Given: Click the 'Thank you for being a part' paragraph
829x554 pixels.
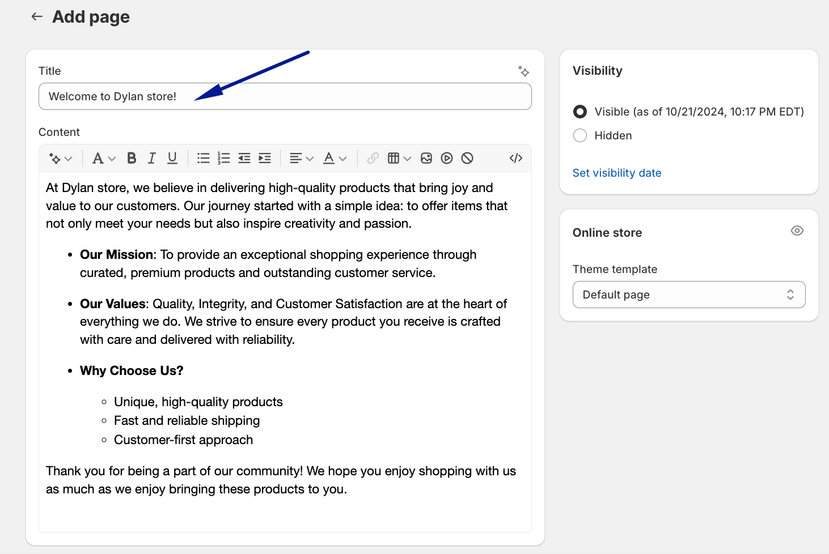Looking at the screenshot, I should 281,480.
